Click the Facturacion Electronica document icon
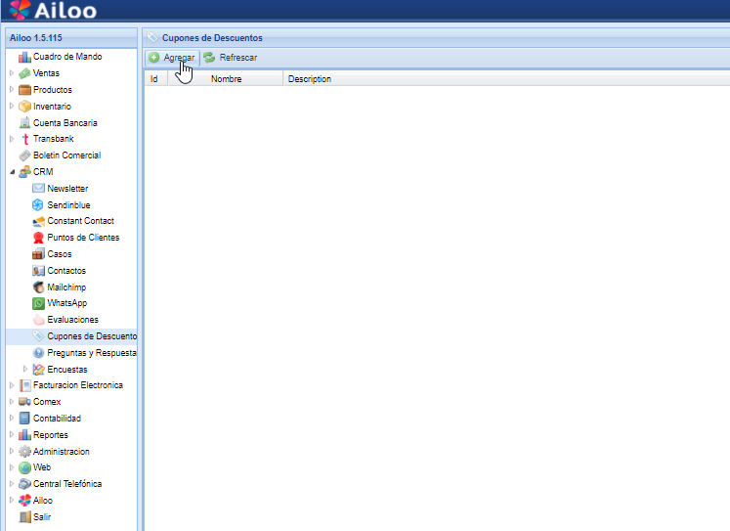 (24, 385)
